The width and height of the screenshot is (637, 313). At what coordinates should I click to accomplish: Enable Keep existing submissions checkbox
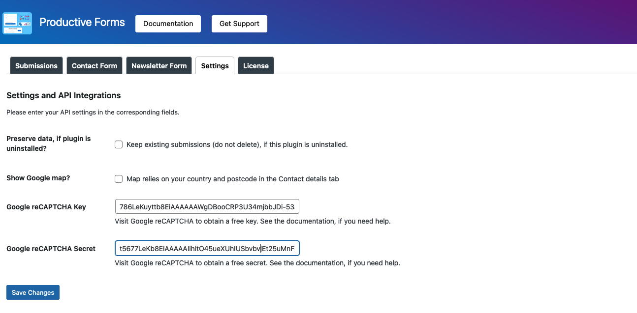(x=119, y=144)
